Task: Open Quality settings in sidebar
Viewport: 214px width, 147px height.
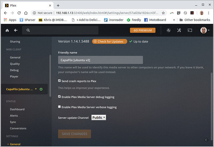Action: (15, 64)
